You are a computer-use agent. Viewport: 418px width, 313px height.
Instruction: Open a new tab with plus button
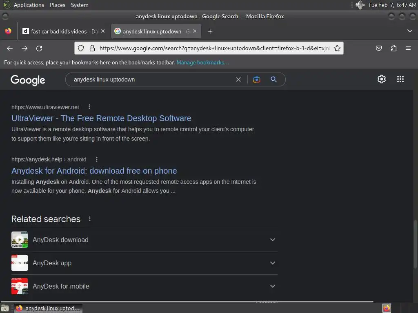pos(210,31)
